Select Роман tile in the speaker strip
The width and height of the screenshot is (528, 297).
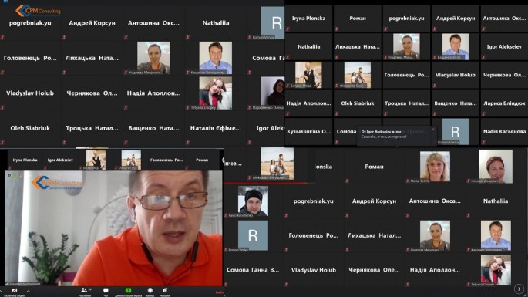coord(202,160)
